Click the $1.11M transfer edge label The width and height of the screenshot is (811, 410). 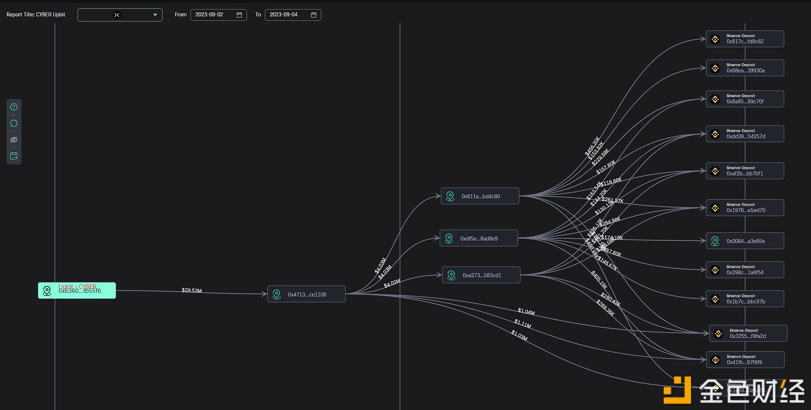pyautogui.click(x=523, y=323)
